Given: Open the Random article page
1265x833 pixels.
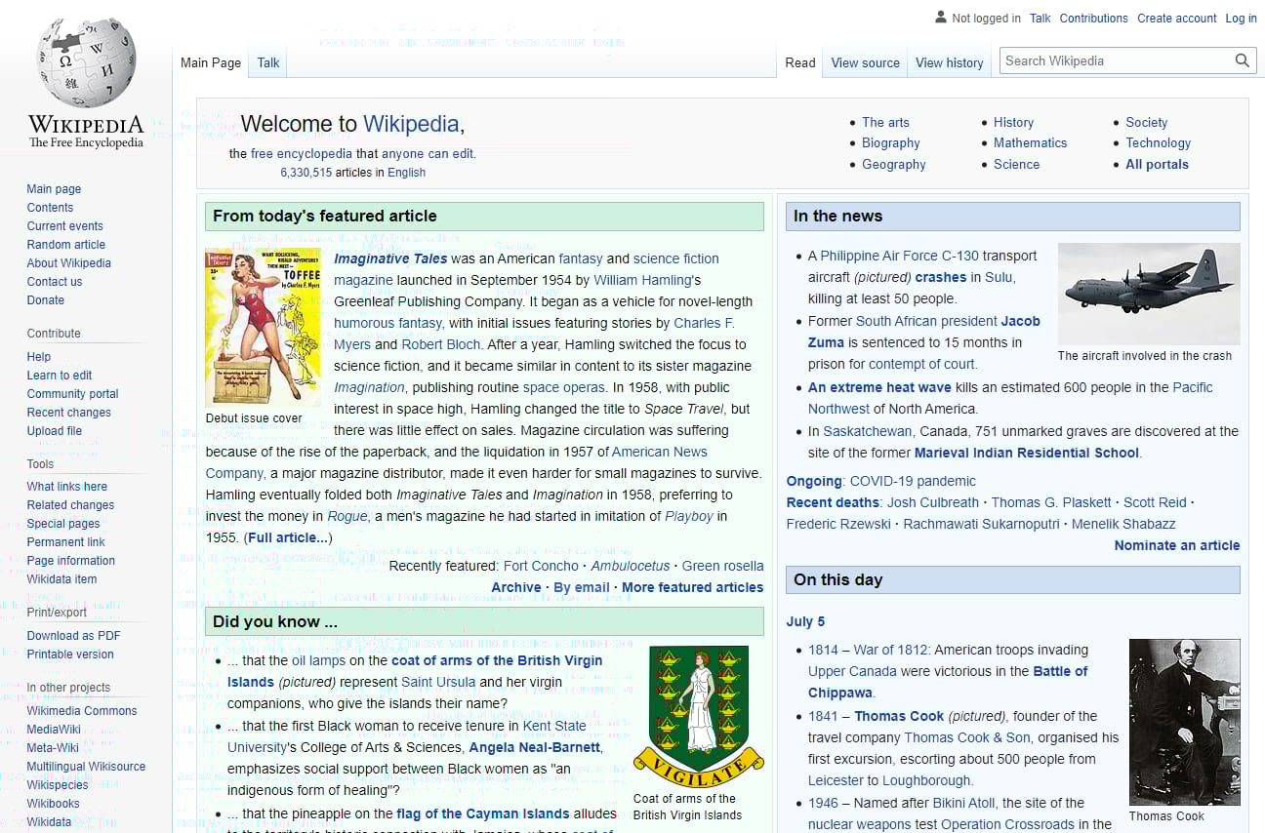Looking at the screenshot, I should (65, 244).
